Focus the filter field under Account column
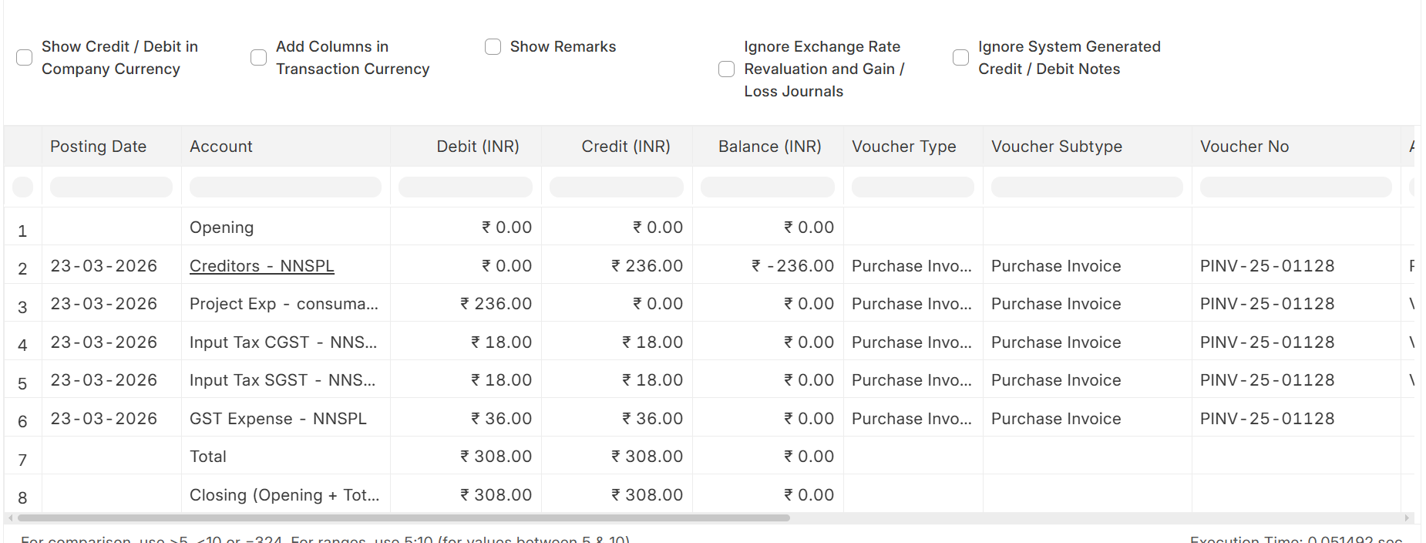The image size is (1426, 543). pos(285,187)
